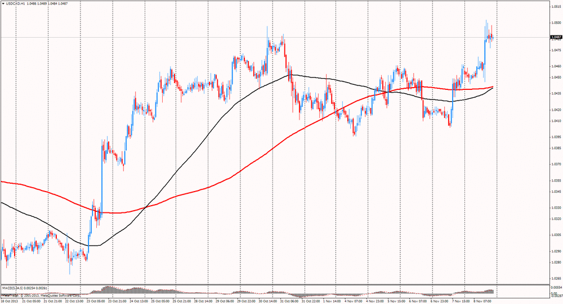Click the 6 Nov 07:00 time label
The image size is (563, 304).
click(419, 301)
